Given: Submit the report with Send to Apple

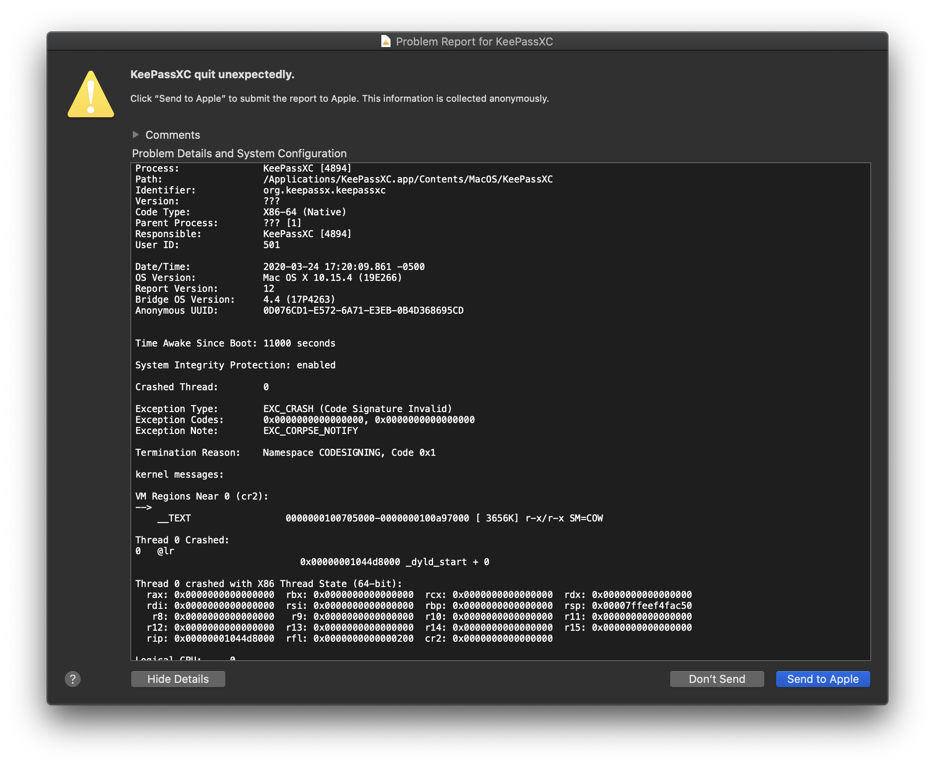Looking at the screenshot, I should click(x=822, y=679).
